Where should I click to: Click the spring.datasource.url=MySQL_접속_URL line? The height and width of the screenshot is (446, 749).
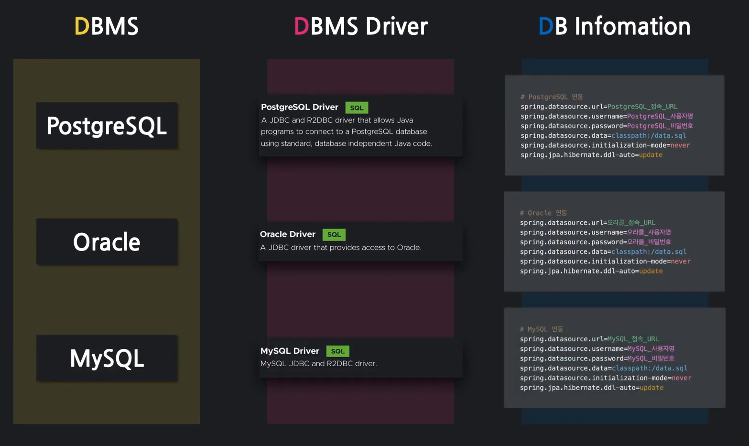coord(589,339)
